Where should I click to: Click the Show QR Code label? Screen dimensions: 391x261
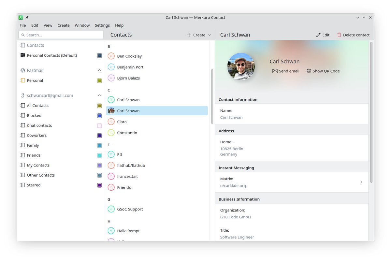pos(326,71)
